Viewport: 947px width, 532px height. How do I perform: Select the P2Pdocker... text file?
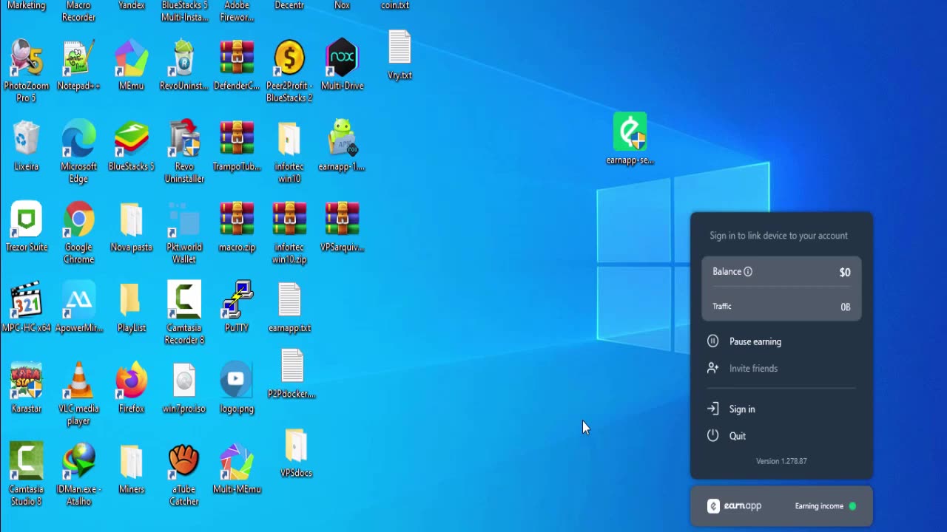coord(292,373)
